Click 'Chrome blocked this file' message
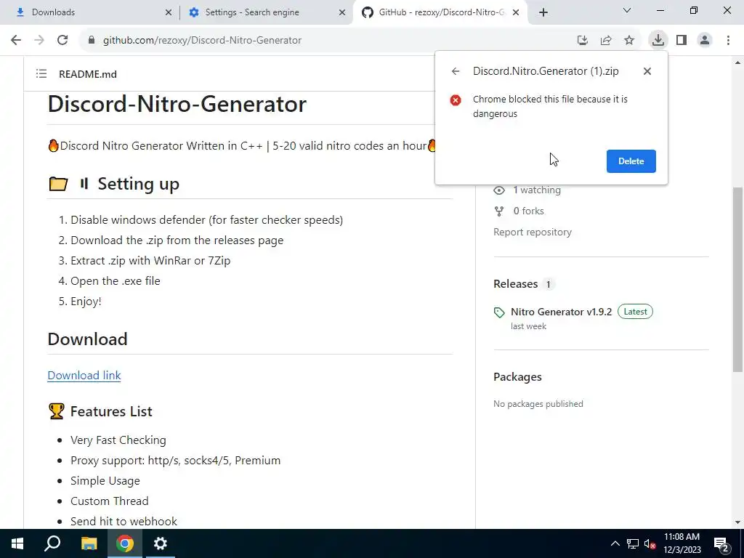The image size is (744, 558). (551, 106)
